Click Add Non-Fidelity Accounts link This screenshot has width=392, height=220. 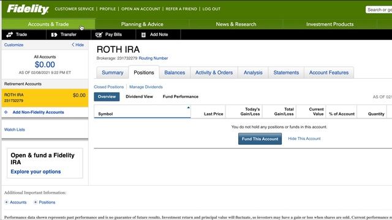(x=38, y=112)
